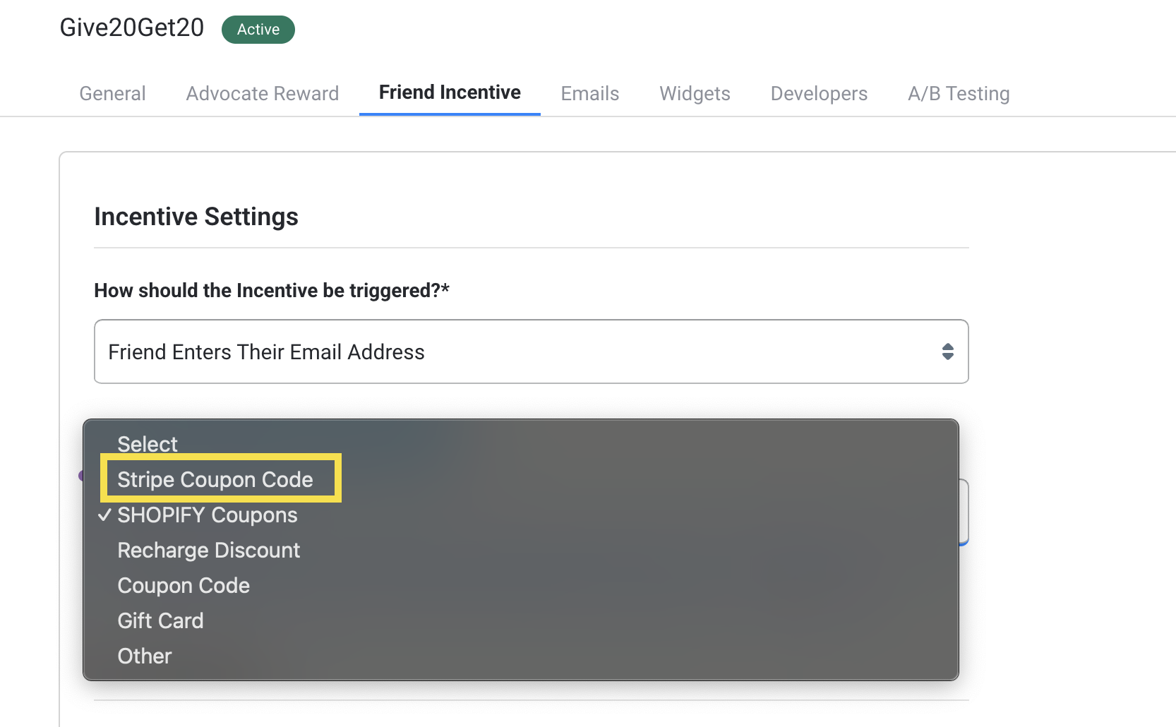Click the Incentive Settings heading
Screen dimensions: 1176x727
(x=196, y=217)
